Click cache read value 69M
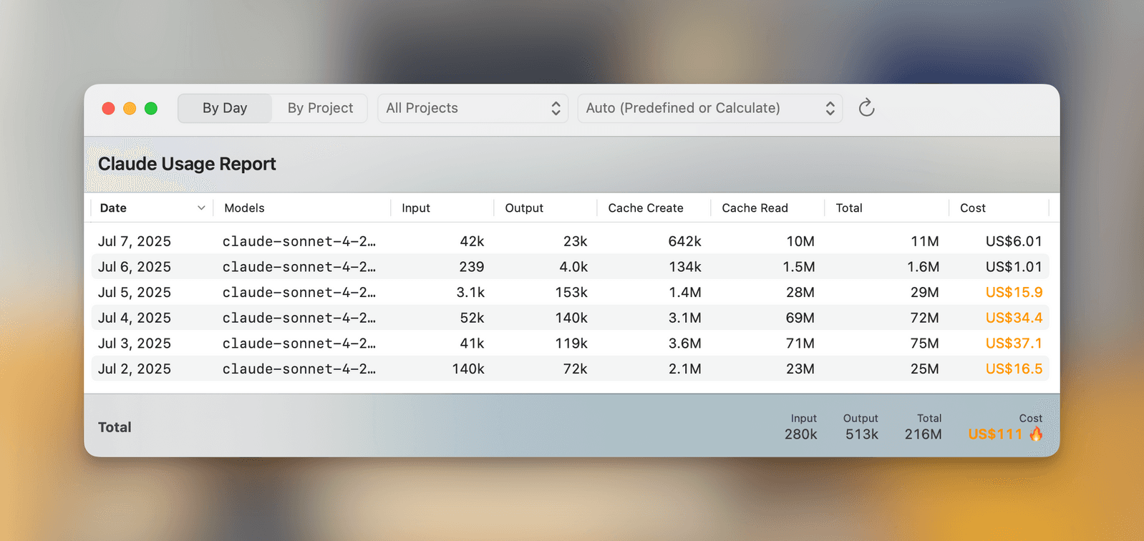 pyautogui.click(x=800, y=318)
